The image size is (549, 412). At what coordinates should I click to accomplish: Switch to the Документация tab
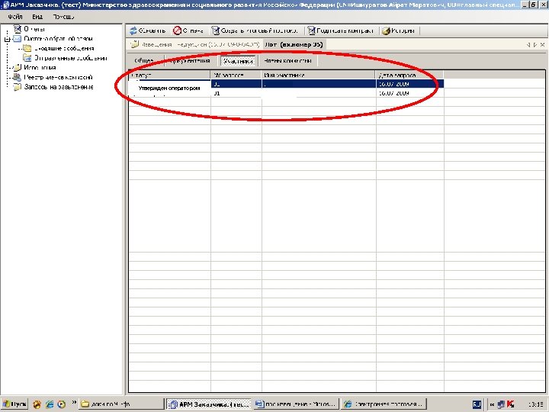point(189,60)
